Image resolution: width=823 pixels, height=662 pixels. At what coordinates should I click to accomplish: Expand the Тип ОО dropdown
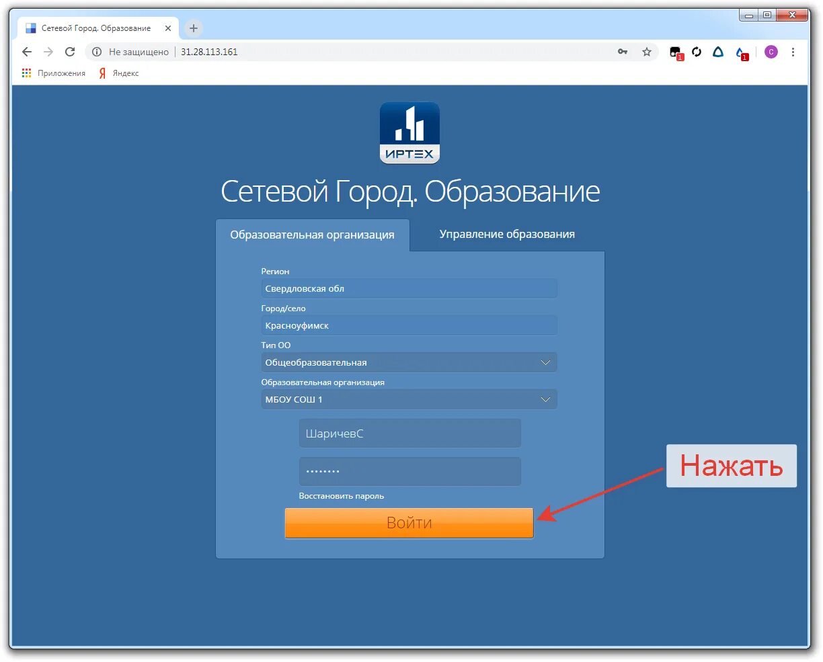(x=409, y=362)
